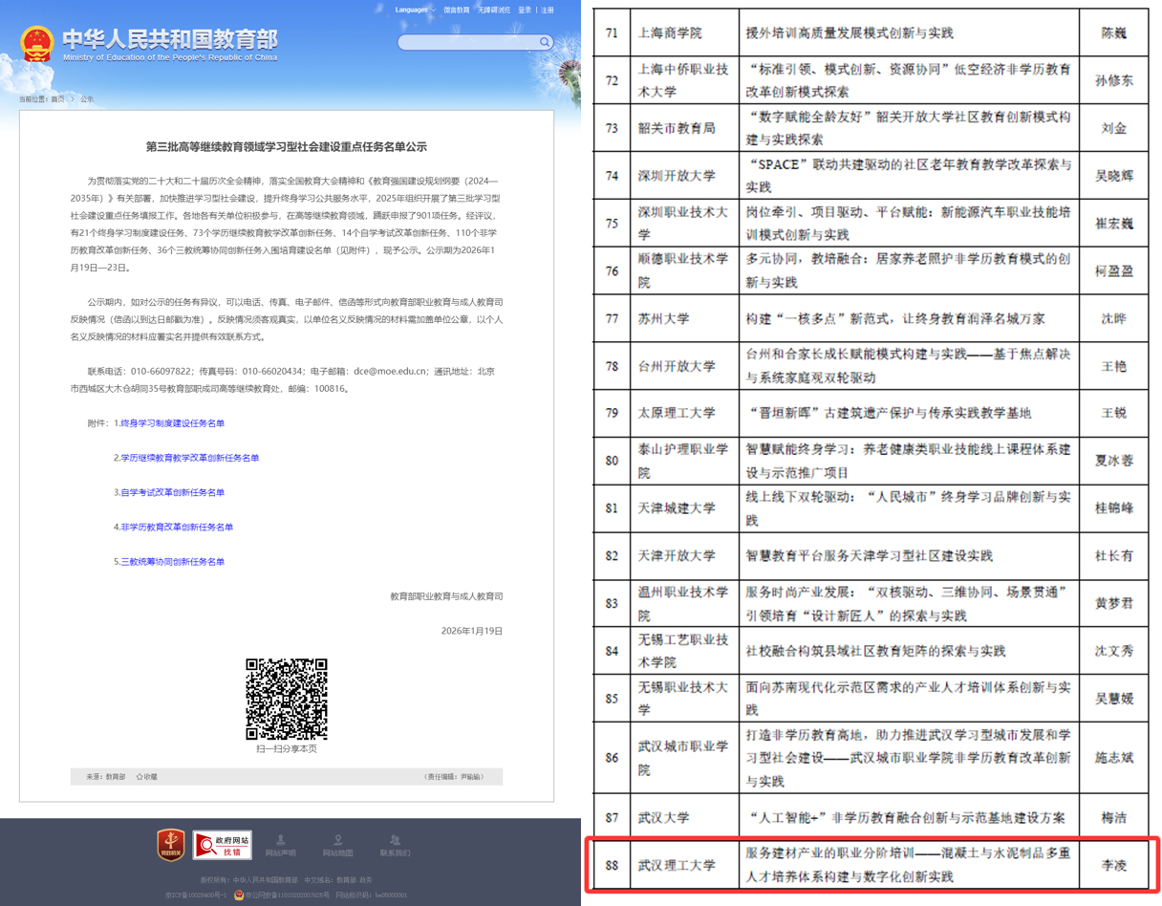Open attachment 1 终身学习制度建设任务名单
This screenshot has height=906, width=1162.
(172, 423)
